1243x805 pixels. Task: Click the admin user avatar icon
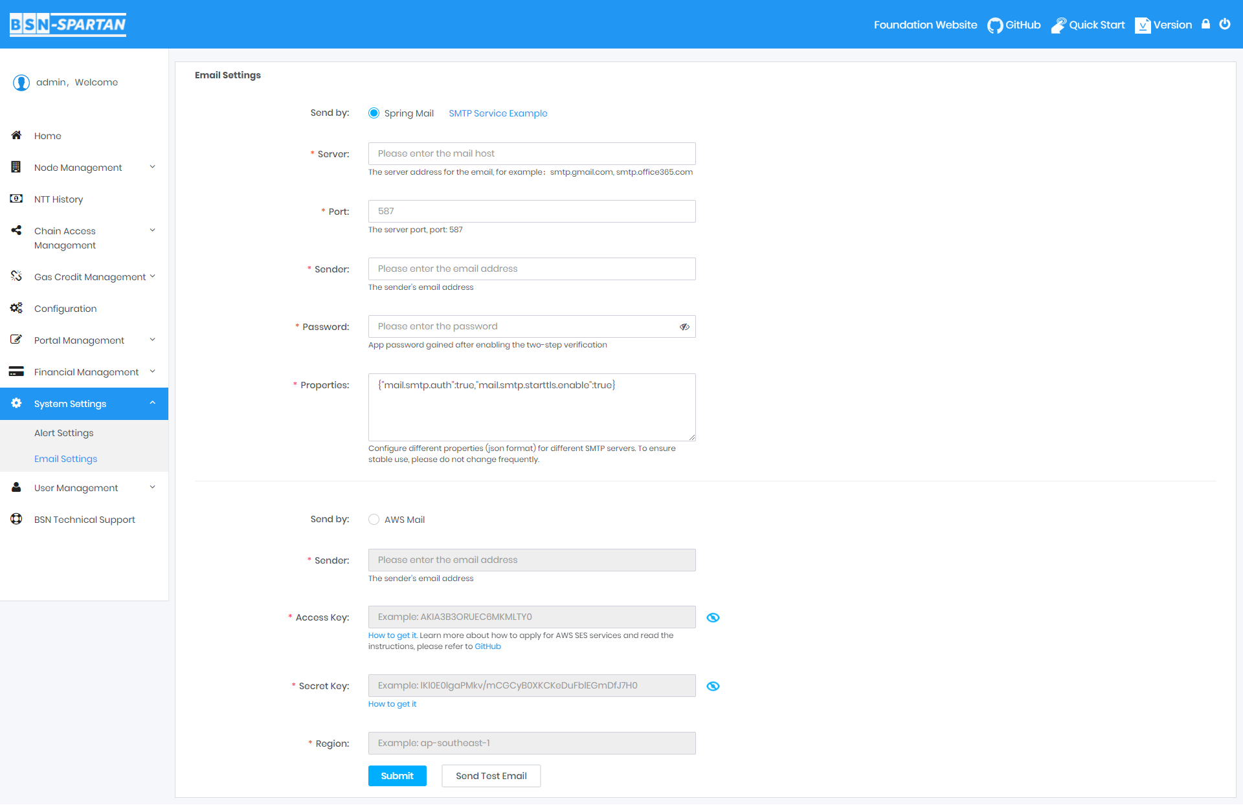pos(21,82)
